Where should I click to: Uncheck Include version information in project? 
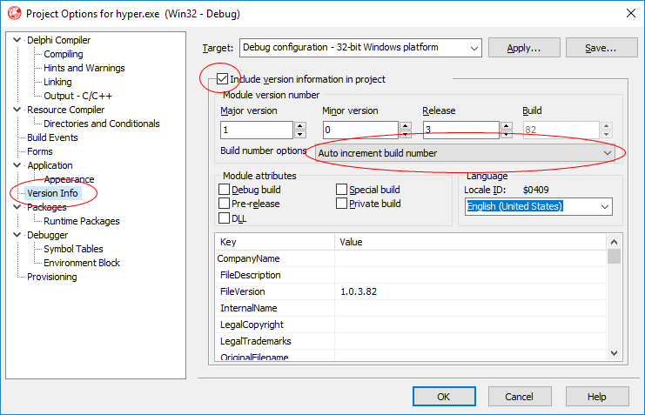click(x=223, y=80)
